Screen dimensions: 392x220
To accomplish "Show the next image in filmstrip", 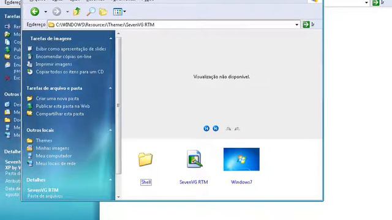I will point(216,128).
